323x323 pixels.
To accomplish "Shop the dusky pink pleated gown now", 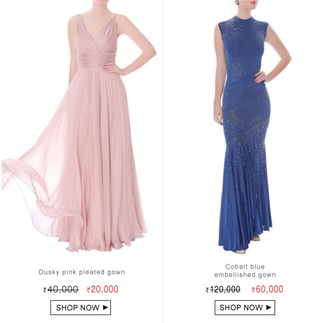I will pos(81,307).
